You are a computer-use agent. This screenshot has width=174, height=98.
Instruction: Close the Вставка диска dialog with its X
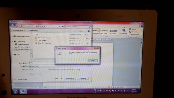click(x=97, y=48)
